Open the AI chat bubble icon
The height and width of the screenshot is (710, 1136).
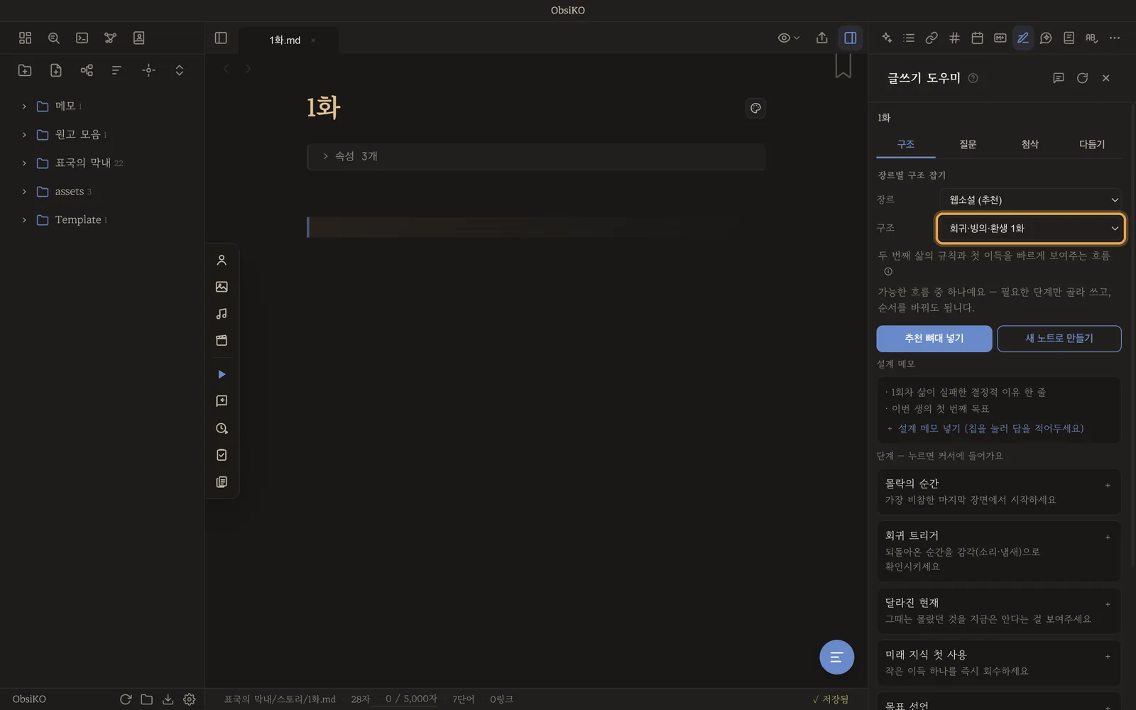(x=1046, y=38)
